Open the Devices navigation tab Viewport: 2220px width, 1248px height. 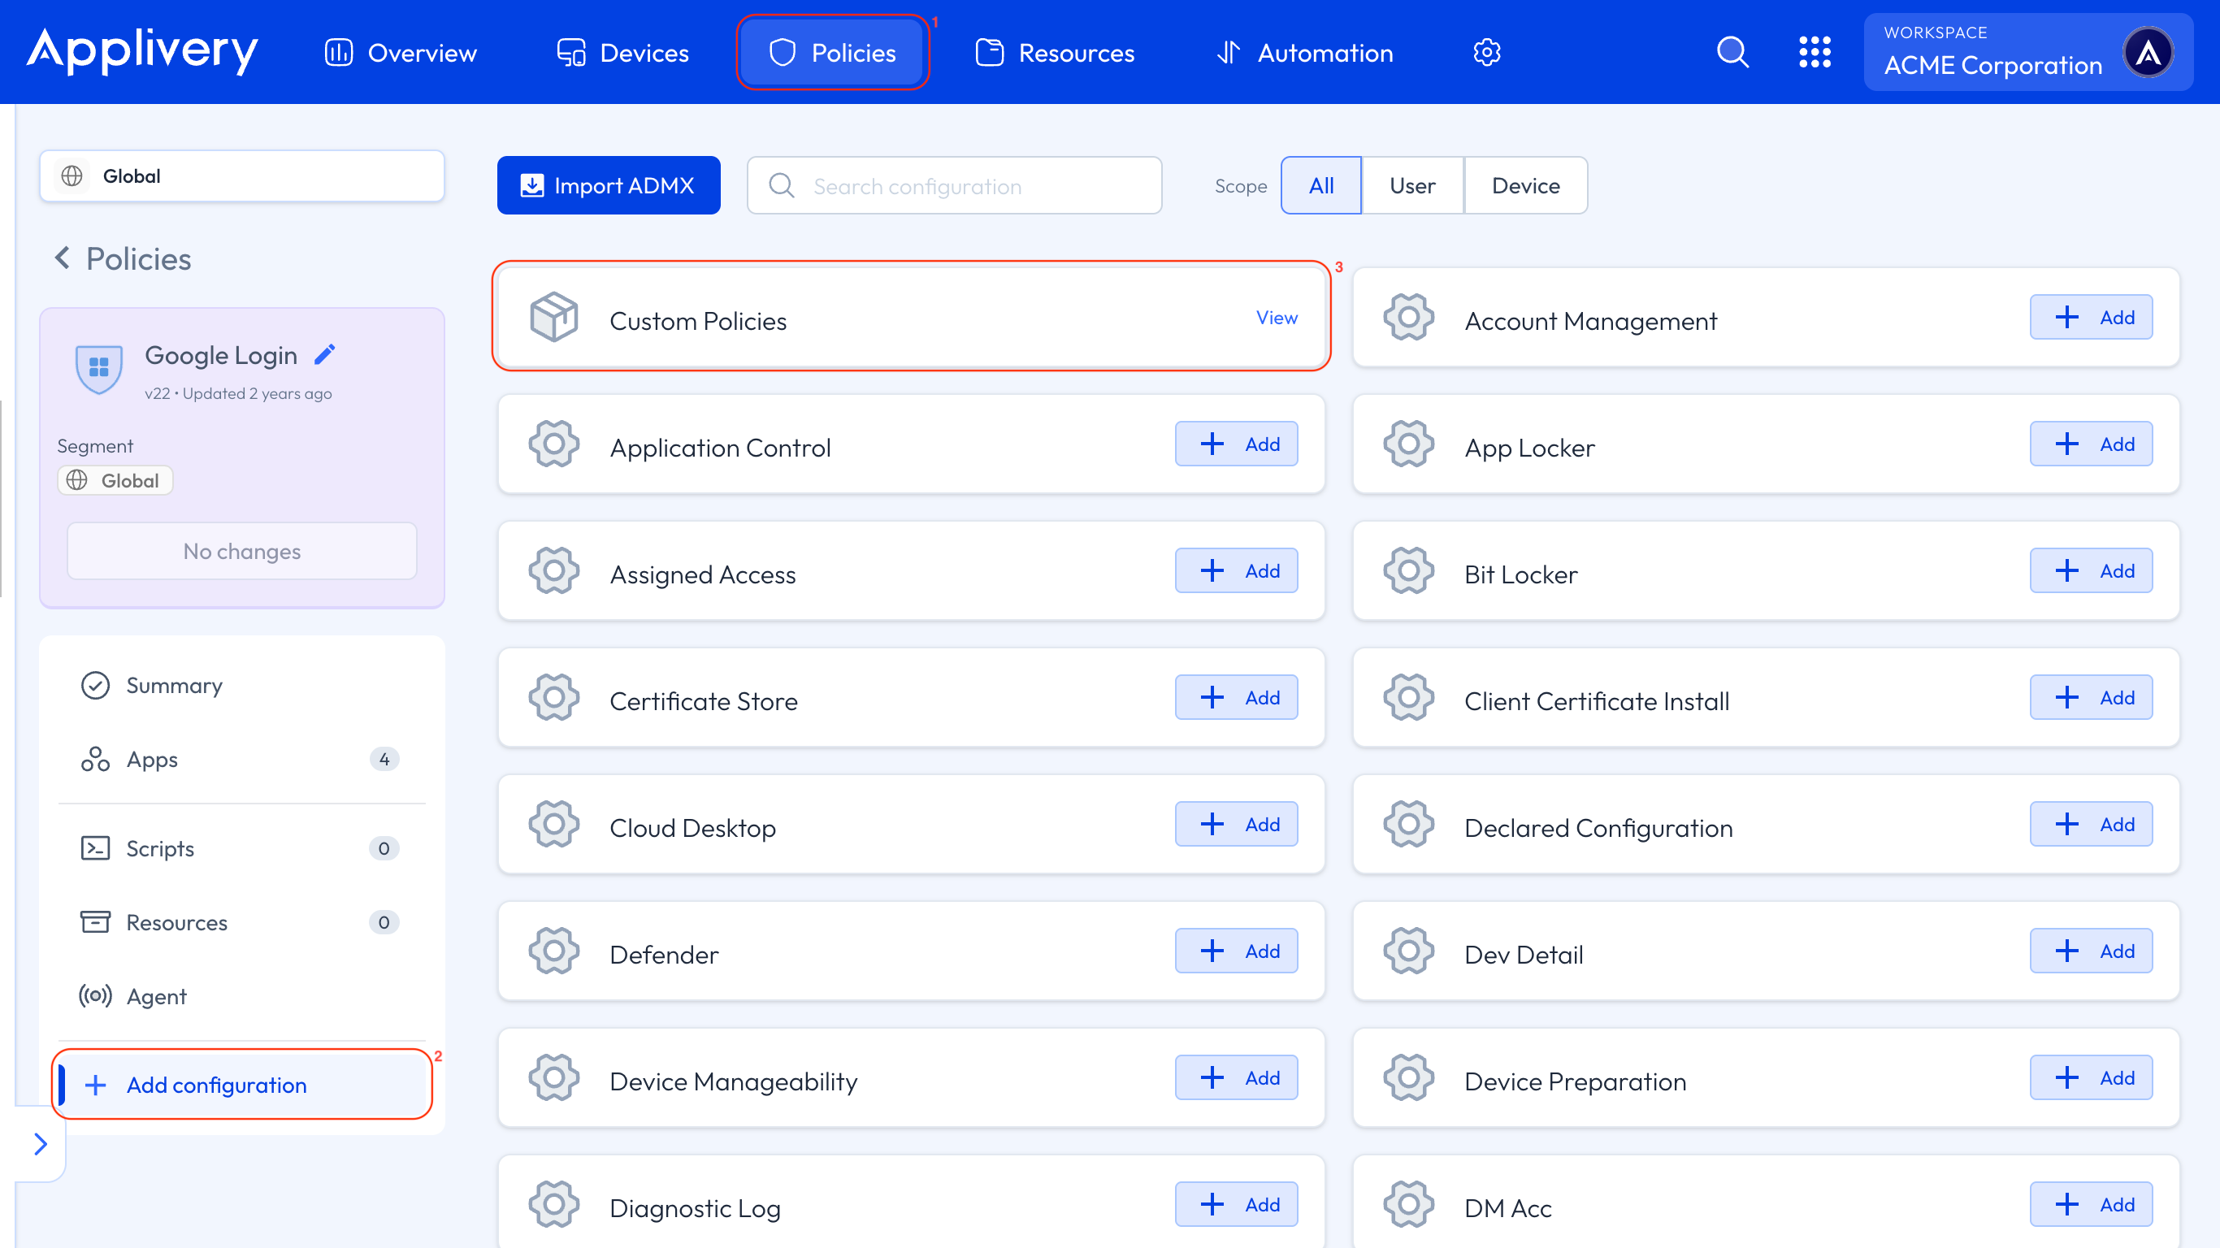(622, 53)
